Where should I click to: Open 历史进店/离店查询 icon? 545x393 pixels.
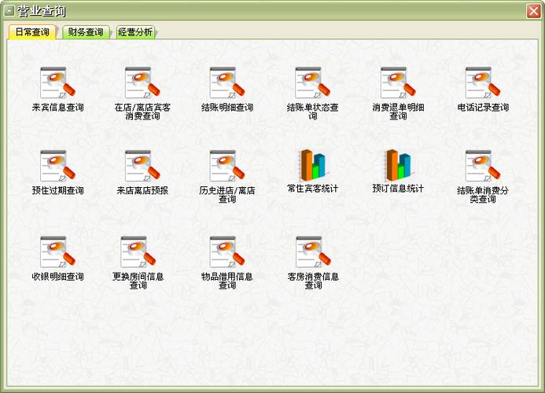227,166
